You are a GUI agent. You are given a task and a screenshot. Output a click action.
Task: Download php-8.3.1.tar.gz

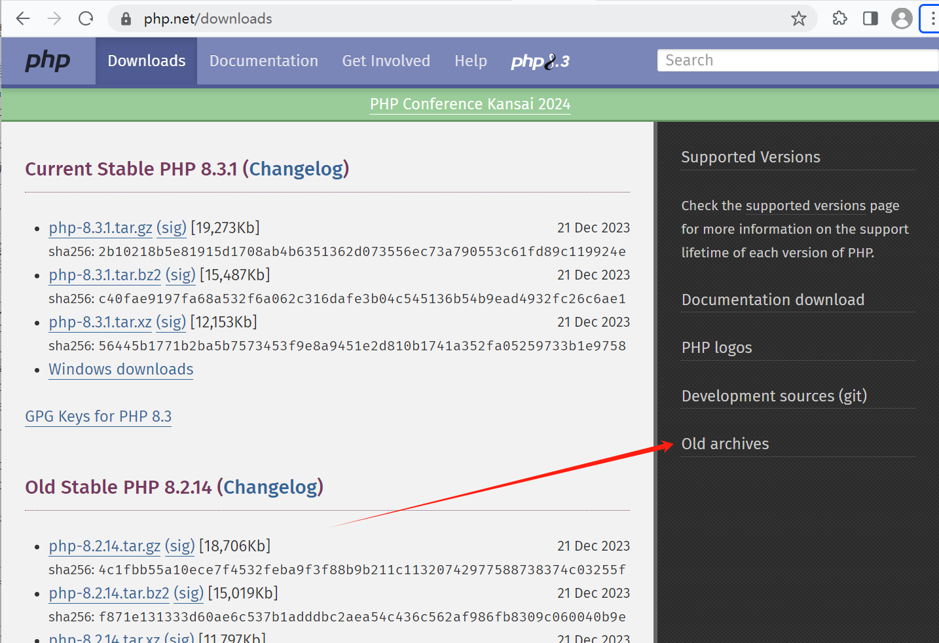100,228
